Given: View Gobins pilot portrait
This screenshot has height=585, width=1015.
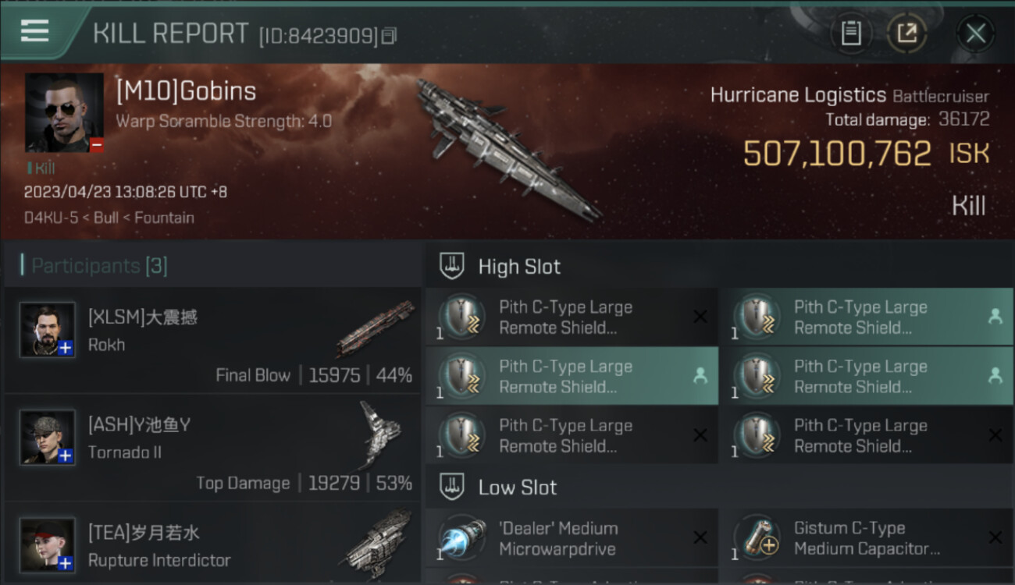Looking at the screenshot, I should click(x=64, y=113).
